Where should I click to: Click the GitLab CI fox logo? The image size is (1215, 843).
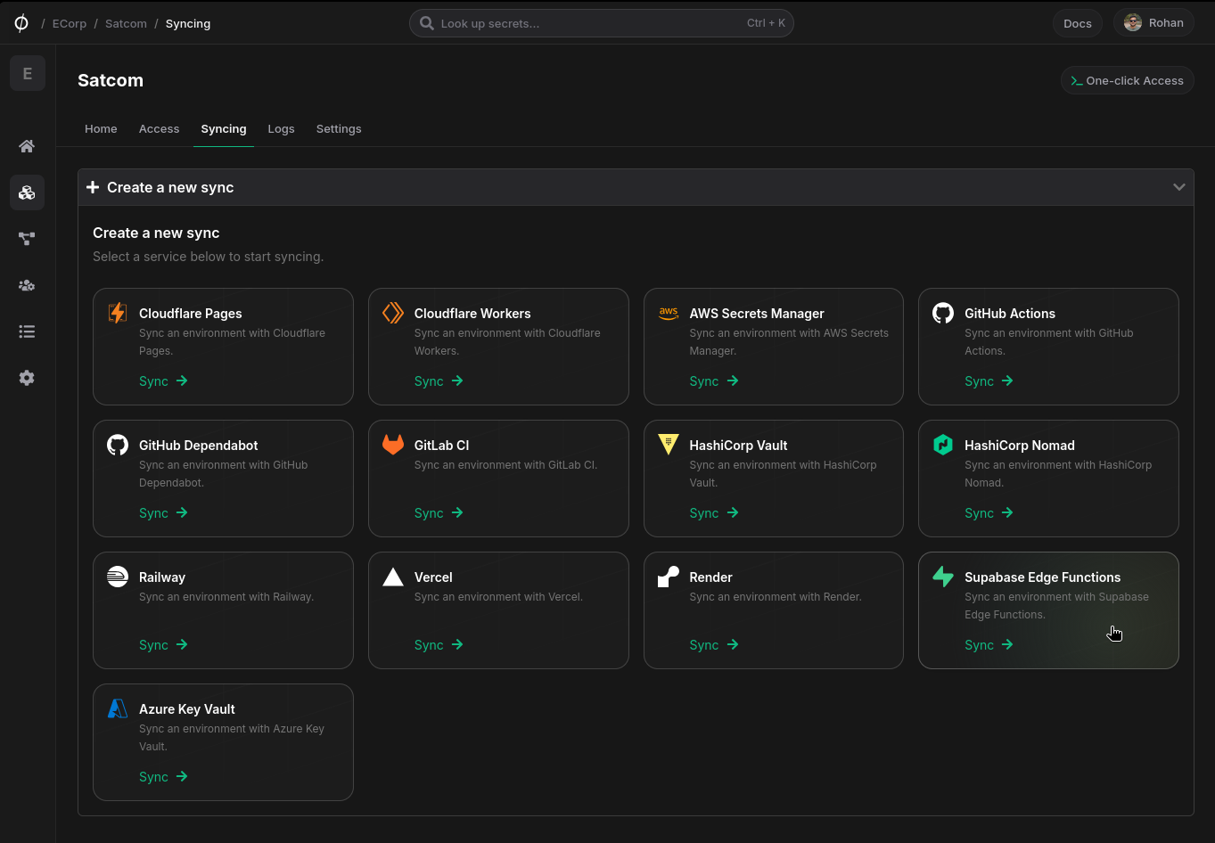[x=393, y=445]
